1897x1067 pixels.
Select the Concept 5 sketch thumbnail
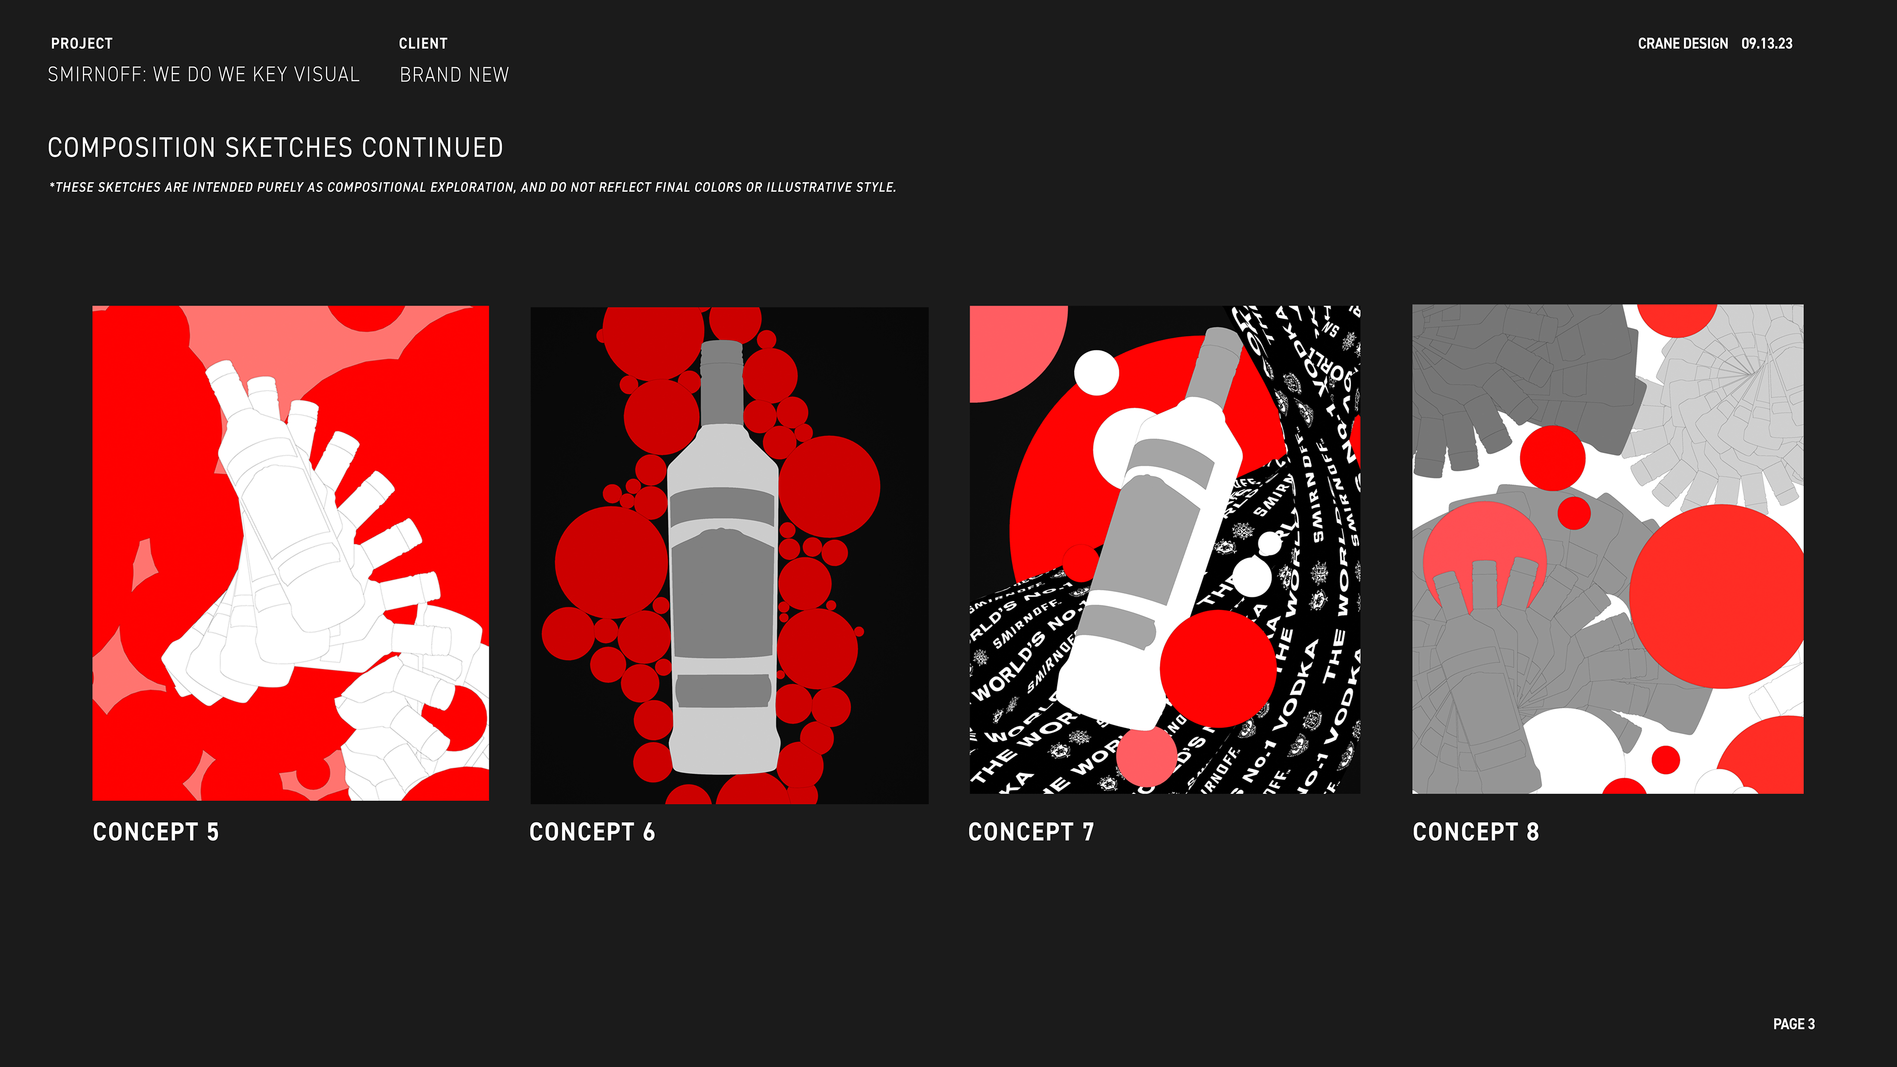point(290,553)
